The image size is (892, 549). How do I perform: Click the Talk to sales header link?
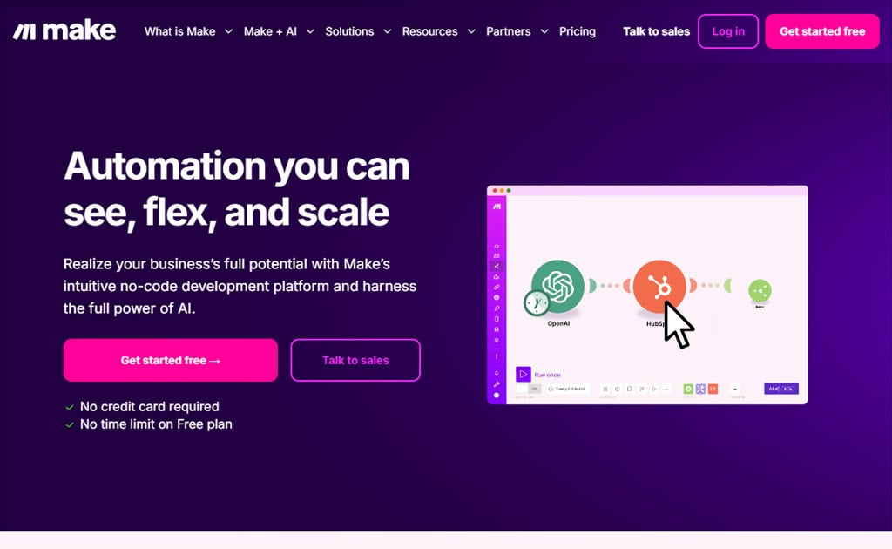[x=656, y=31]
